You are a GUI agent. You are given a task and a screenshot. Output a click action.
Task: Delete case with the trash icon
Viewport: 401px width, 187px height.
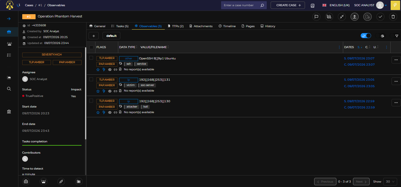[393, 17]
